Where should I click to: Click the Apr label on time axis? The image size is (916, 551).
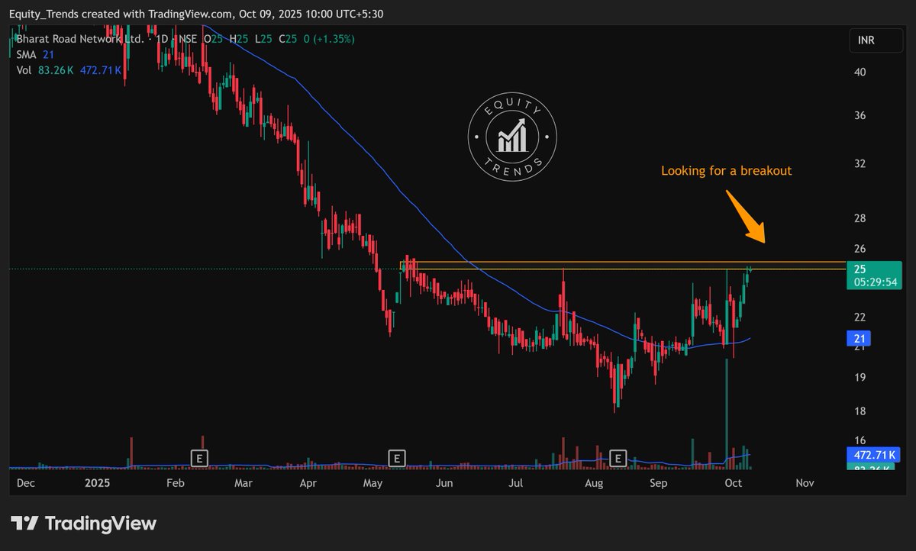308,483
